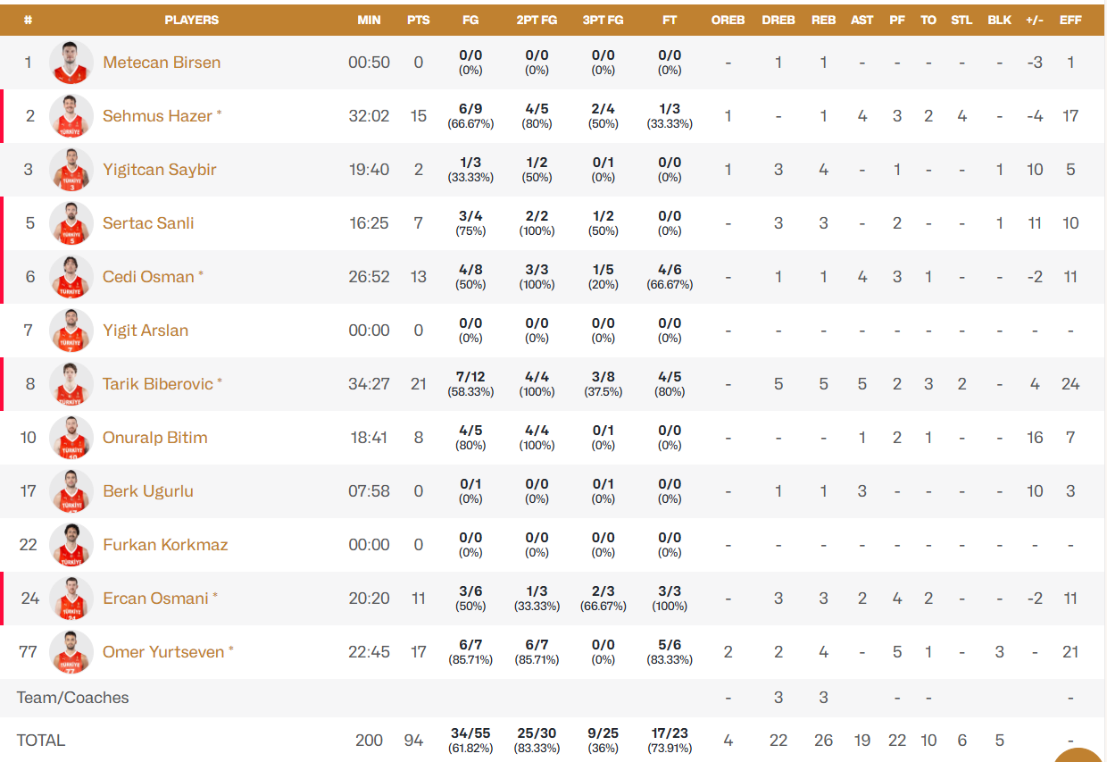Click the +/- column header
This screenshot has width=1107, height=762.
point(1034,20)
